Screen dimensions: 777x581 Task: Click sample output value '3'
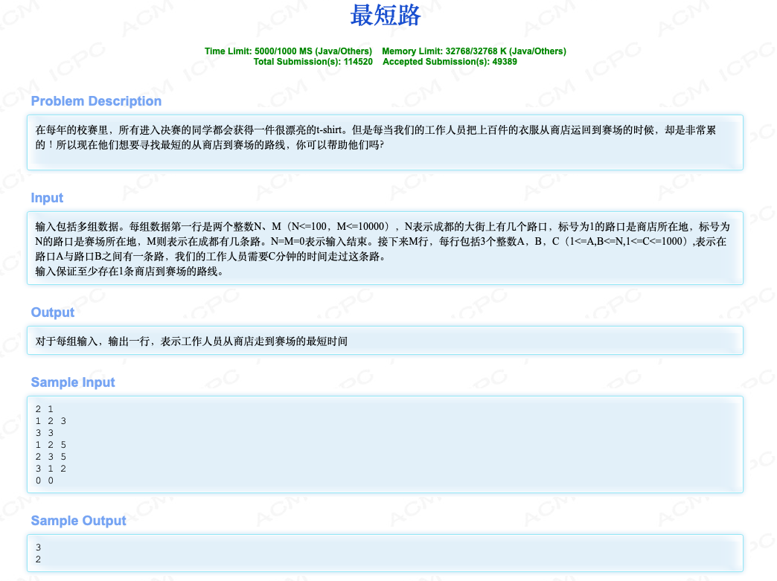click(38, 548)
